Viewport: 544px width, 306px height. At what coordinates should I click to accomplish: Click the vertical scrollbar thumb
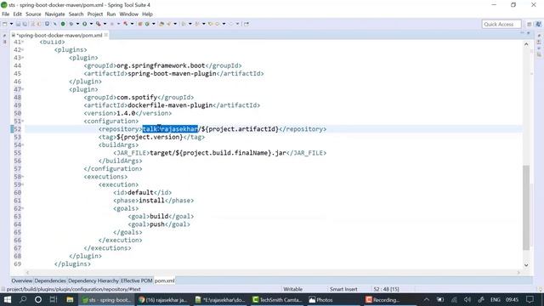tap(526, 207)
